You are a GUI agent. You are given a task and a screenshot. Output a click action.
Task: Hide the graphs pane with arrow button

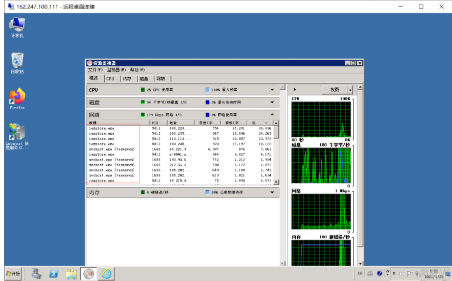[x=295, y=90]
